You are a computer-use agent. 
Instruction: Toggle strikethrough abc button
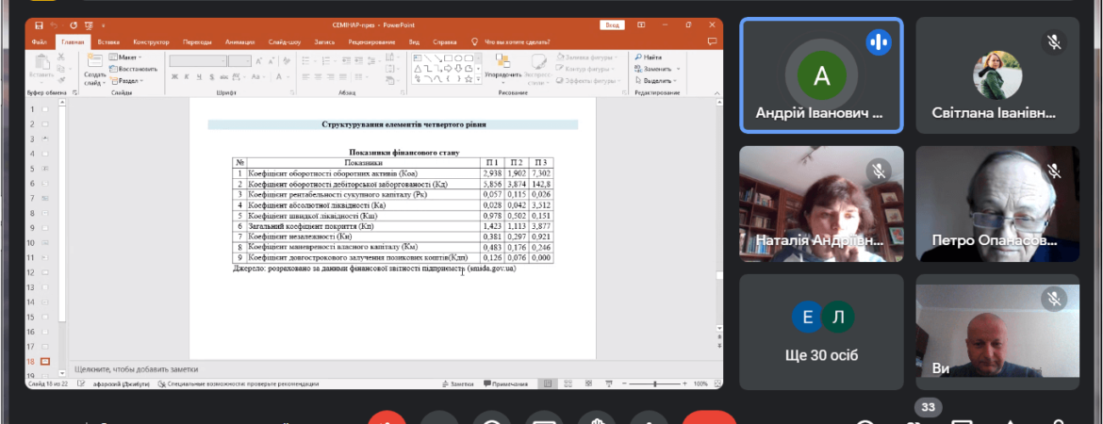coord(223,76)
